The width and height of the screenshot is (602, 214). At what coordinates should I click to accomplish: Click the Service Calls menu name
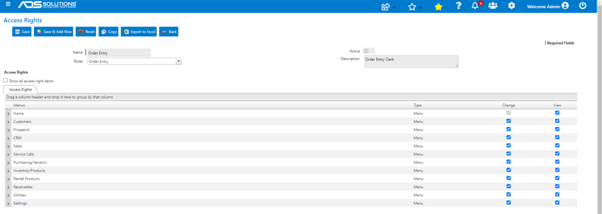[24, 155]
